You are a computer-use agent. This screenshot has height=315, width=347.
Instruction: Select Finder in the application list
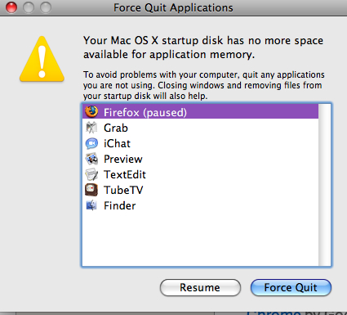coord(200,205)
